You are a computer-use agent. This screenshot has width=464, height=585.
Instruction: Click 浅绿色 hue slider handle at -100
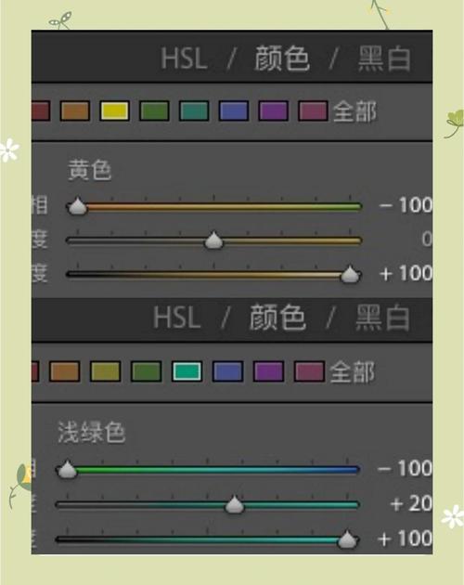click(x=67, y=469)
